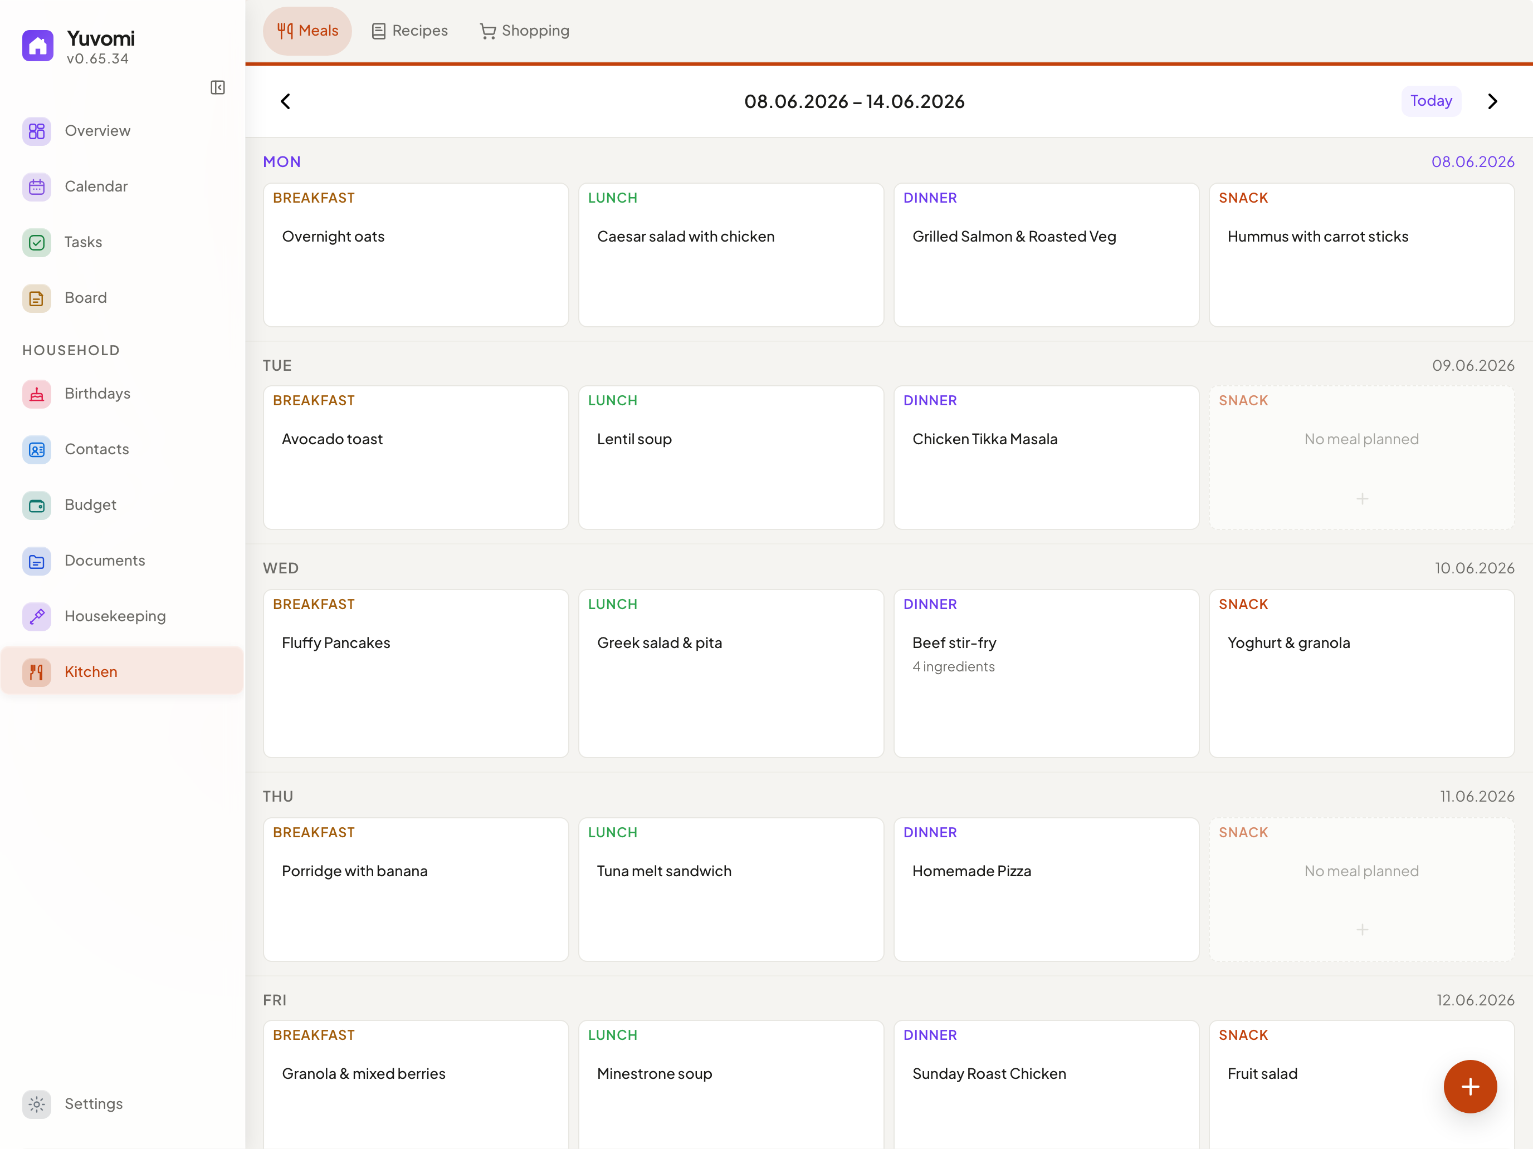The image size is (1533, 1149).
Task: Go to the next week arrow
Action: click(x=1492, y=101)
